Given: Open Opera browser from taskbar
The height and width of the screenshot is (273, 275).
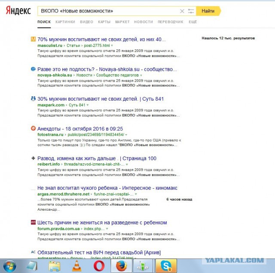Looking at the screenshot, I should 99,266.
